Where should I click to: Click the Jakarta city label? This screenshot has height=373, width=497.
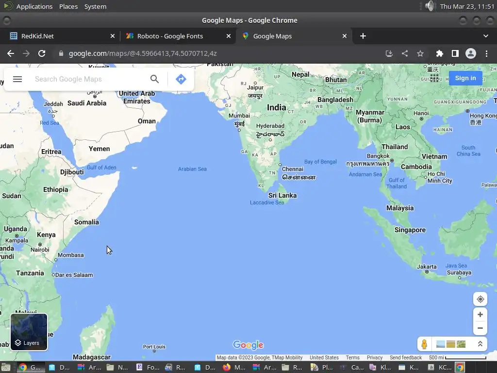tap(427, 267)
